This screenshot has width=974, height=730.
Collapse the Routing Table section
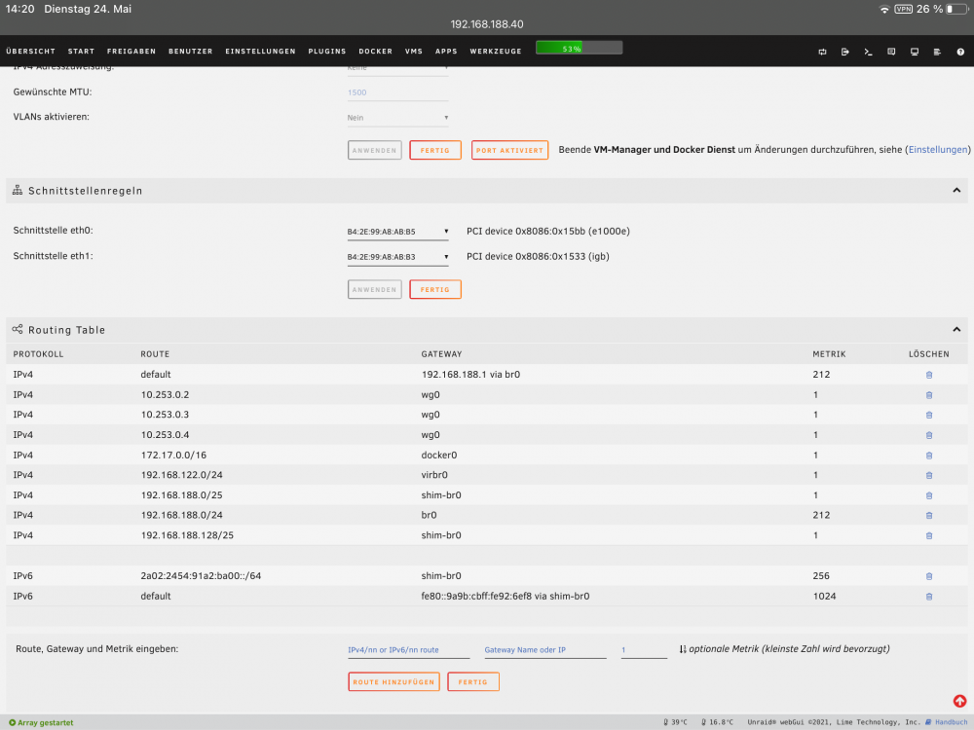pyautogui.click(x=956, y=330)
